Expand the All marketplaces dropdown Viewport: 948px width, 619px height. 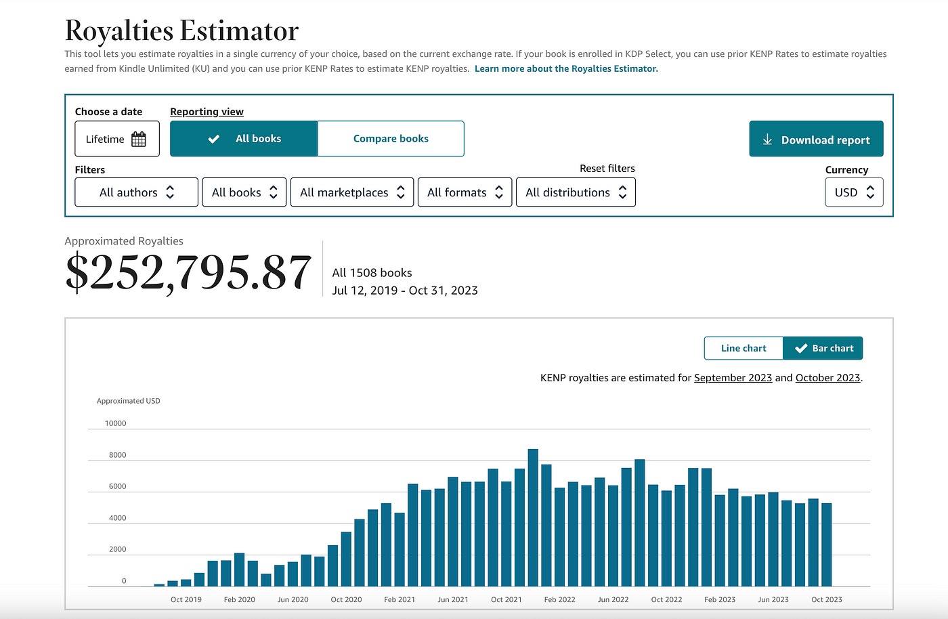coord(351,192)
